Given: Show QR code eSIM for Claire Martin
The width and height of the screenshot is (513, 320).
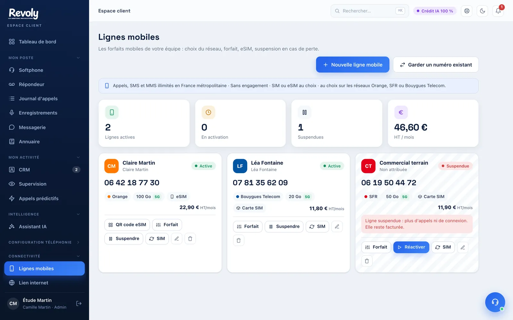Looking at the screenshot, I should 127,225.
